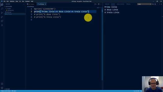This screenshot has height=92, width=163.
Task: Open the Source Control view
Action: tap(2, 13)
